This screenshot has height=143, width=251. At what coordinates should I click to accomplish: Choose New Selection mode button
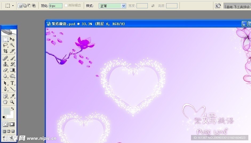[20, 6]
